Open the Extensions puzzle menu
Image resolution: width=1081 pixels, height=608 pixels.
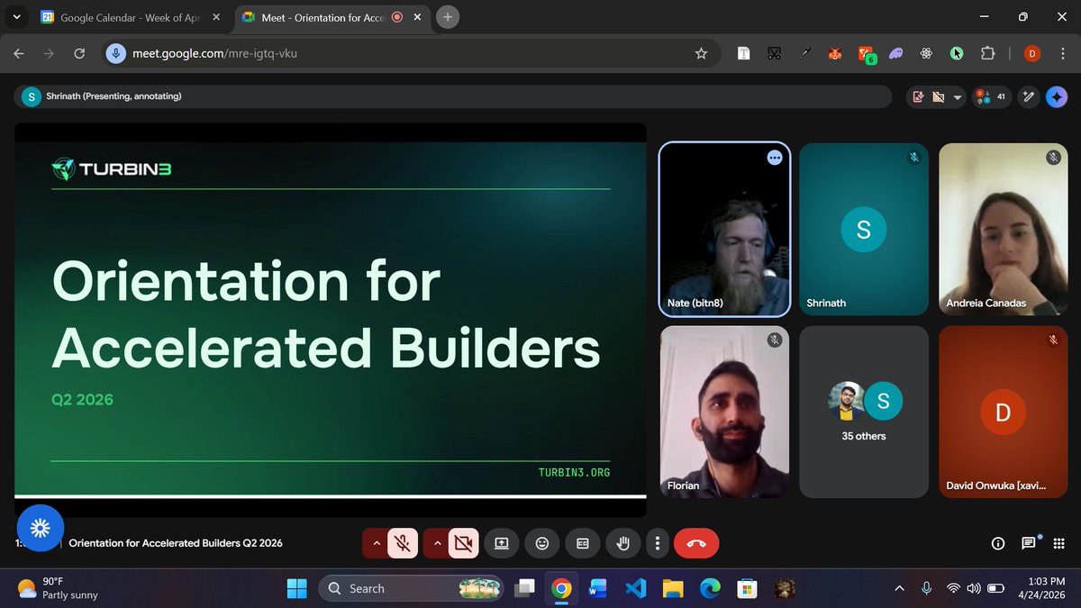987,54
